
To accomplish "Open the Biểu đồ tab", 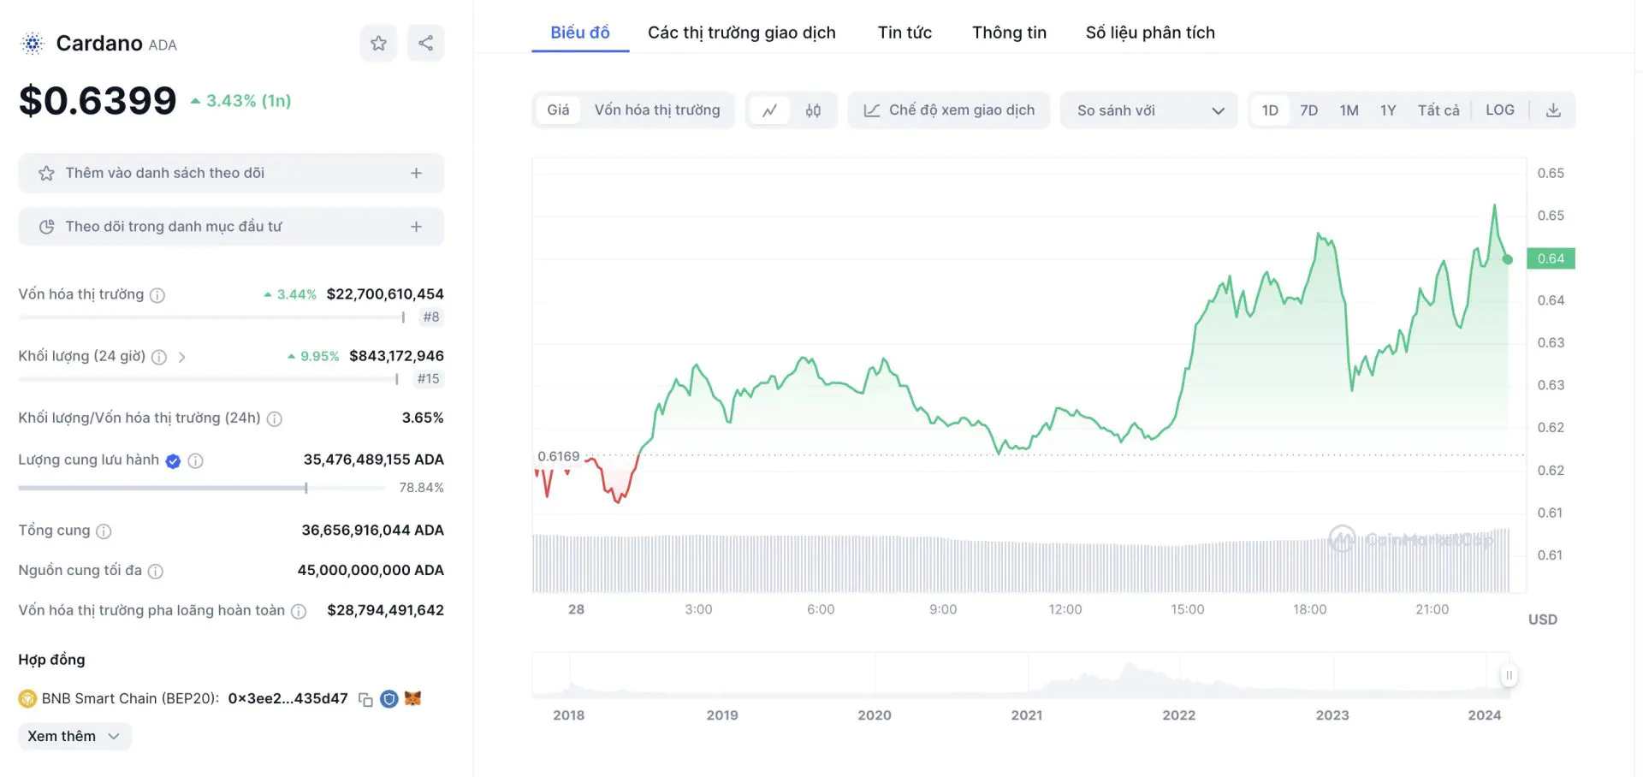I will point(580,33).
